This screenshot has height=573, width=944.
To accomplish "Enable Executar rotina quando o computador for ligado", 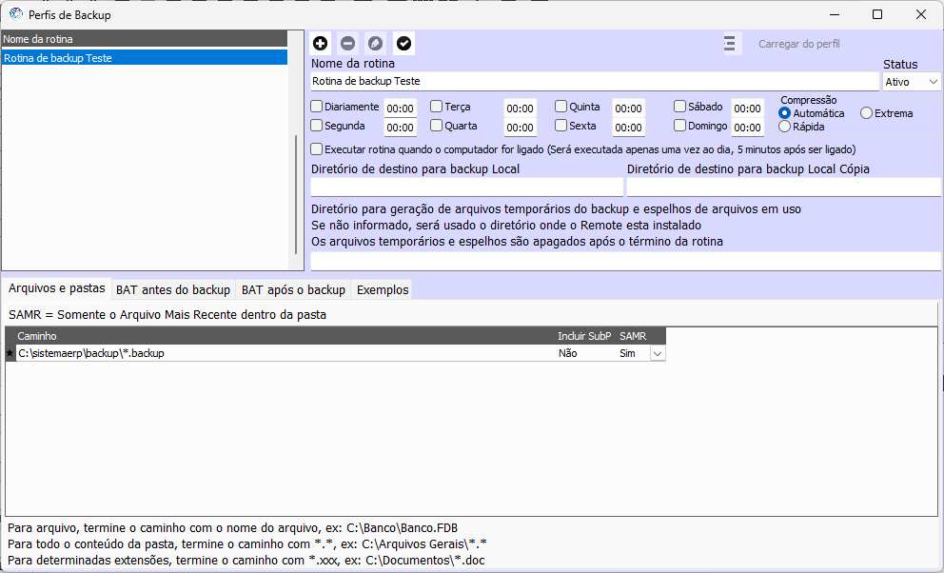I will (316, 149).
